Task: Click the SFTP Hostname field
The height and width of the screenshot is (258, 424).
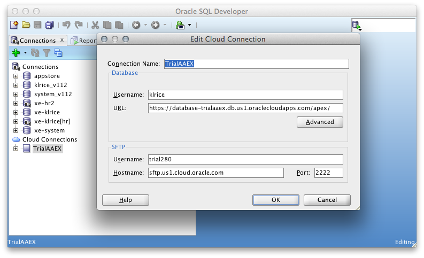Action: [x=216, y=173]
